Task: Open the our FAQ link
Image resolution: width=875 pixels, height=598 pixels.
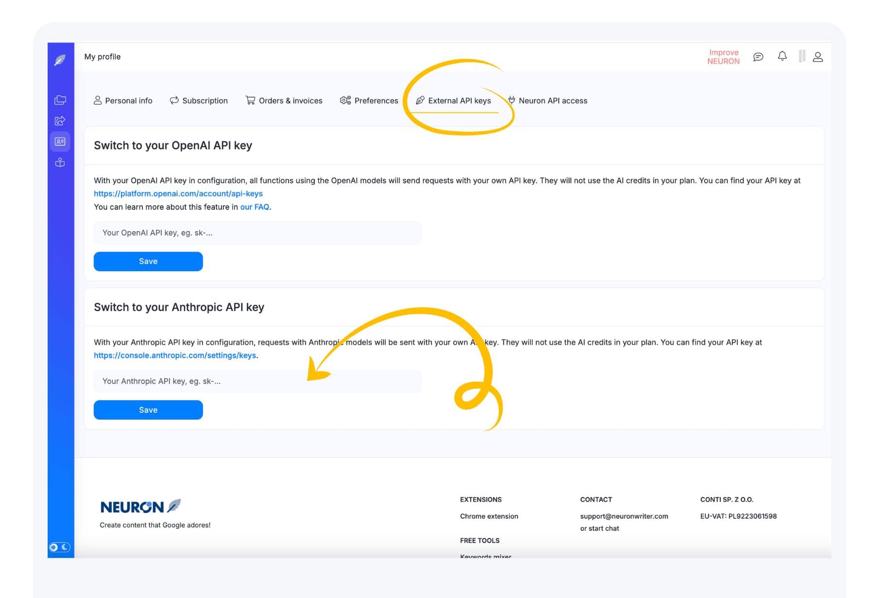Action: (x=255, y=207)
